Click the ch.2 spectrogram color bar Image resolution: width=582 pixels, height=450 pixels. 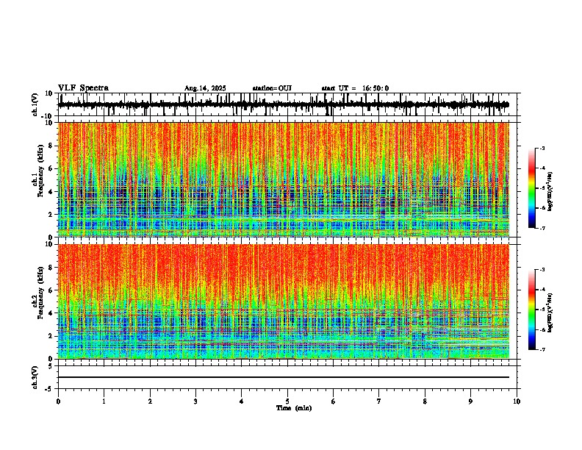[532, 310]
